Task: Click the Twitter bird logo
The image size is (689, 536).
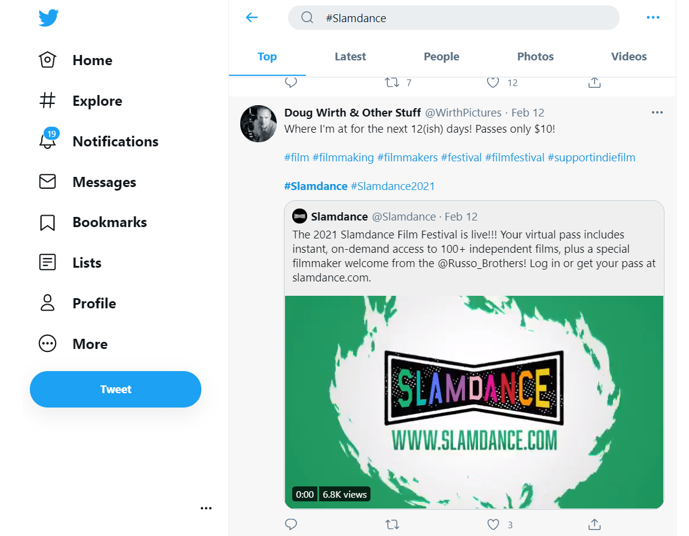Action: coord(48,18)
